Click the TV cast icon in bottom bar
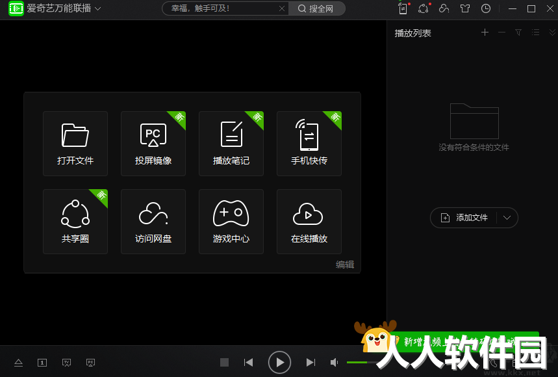This screenshot has width=558, height=377. tap(66, 363)
